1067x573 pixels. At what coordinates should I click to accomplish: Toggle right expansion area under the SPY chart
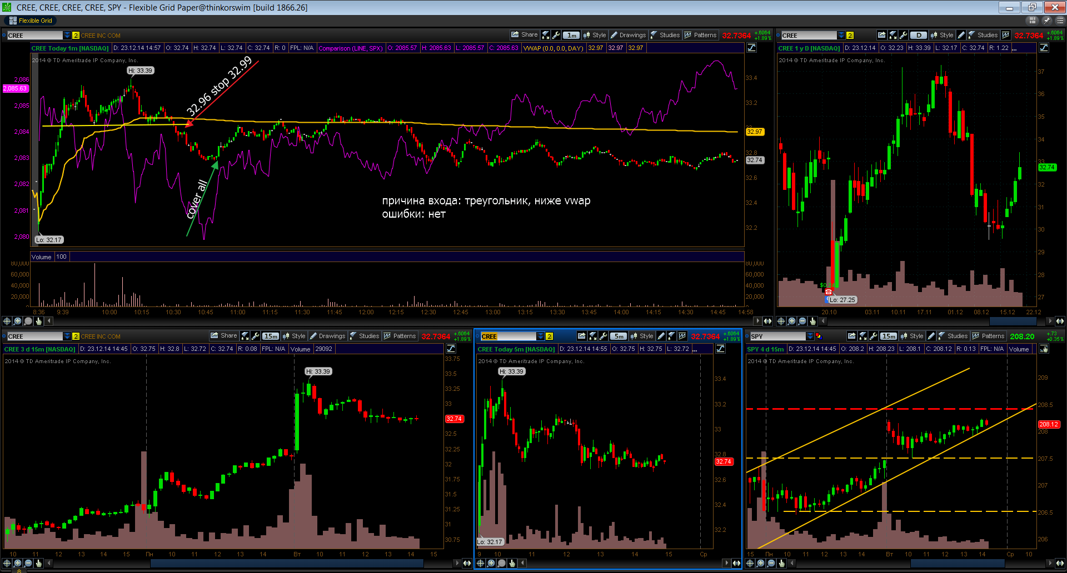pos(1060,563)
